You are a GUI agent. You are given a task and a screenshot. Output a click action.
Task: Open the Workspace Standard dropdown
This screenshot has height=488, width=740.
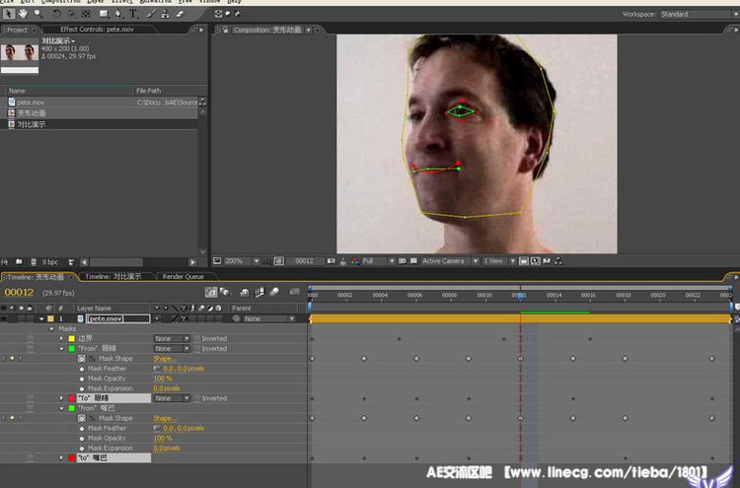700,14
